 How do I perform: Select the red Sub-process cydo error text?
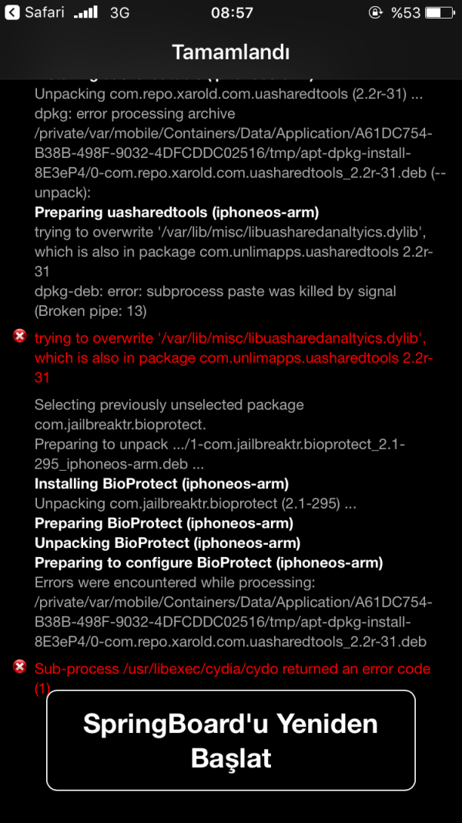point(232,669)
